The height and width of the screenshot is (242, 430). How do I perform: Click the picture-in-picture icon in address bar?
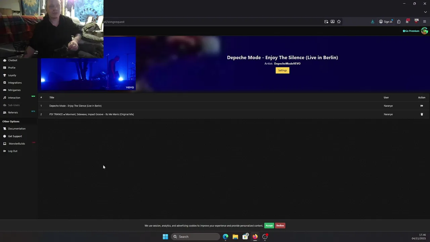(326, 22)
